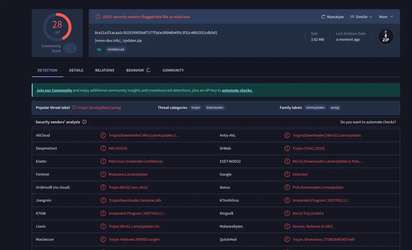Click the trojan.lameupdater/autog threat label
This screenshot has width=412, height=250.
tap(99, 107)
